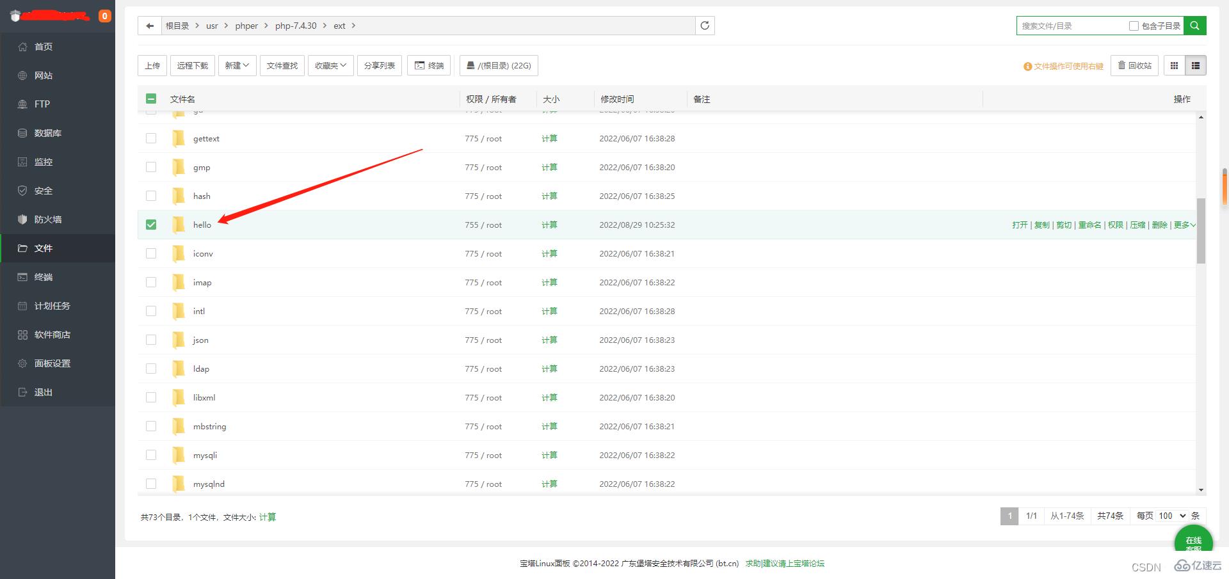Click the green search magnifier button

1194,26
